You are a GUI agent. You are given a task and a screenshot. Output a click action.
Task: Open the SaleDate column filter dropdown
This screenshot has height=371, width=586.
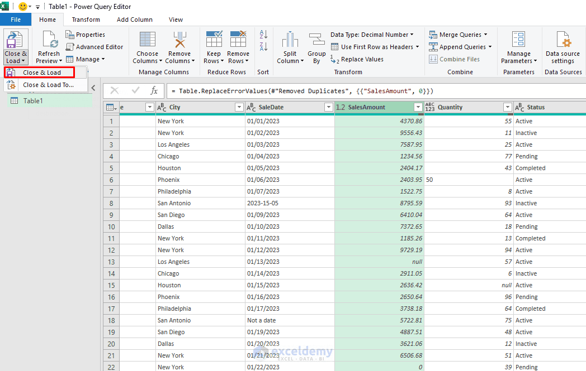(x=328, y=107)
